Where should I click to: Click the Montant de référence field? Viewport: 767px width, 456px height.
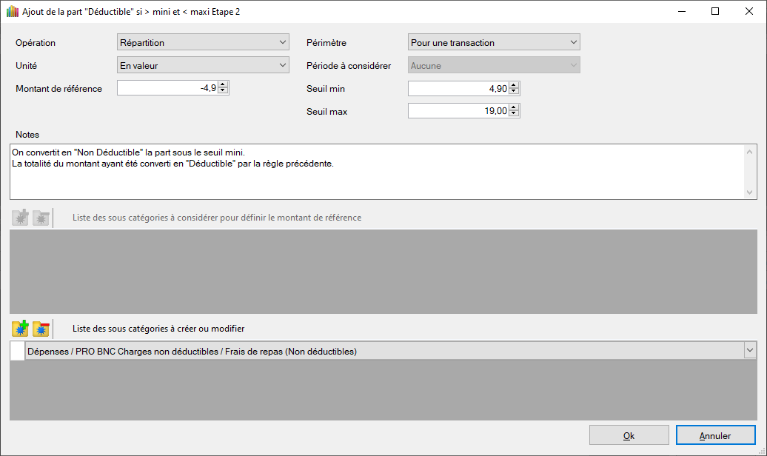coord(167,88)
